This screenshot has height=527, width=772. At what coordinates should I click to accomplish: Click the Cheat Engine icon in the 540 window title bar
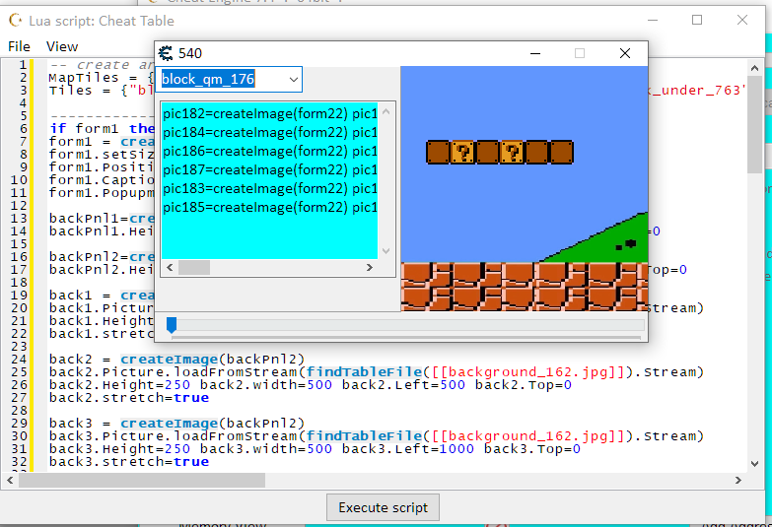pos(166,54)
